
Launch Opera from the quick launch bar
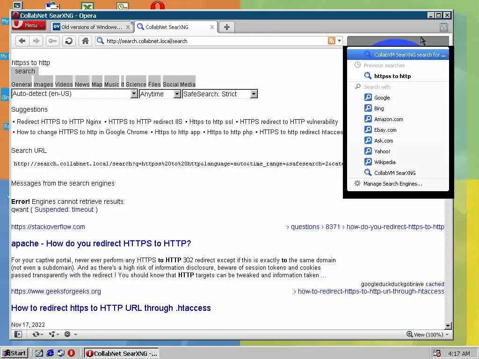click(71, 353)
